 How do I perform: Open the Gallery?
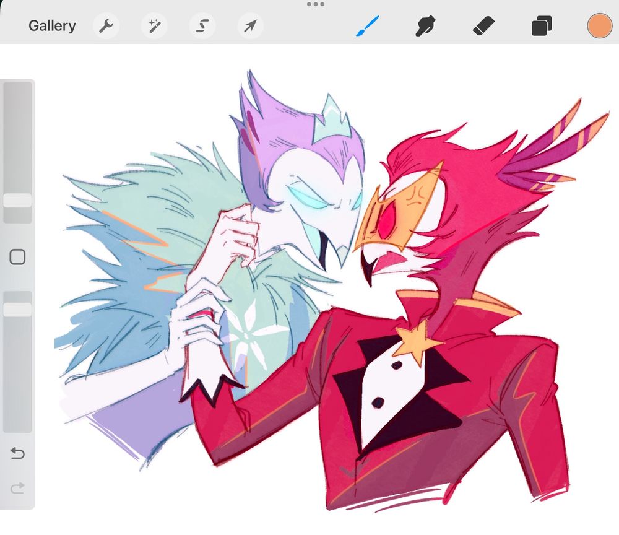pos(52,26)
